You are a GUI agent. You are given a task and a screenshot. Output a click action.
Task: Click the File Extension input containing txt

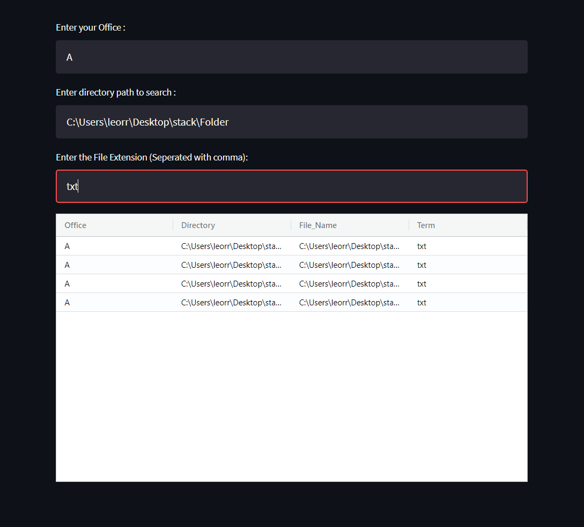click(291, 186)
